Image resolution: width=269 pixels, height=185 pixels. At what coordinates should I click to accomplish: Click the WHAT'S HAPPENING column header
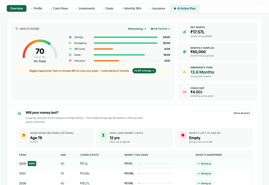tap(209, 155)
